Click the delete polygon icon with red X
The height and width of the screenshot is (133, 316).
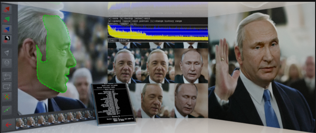[7, 97]
